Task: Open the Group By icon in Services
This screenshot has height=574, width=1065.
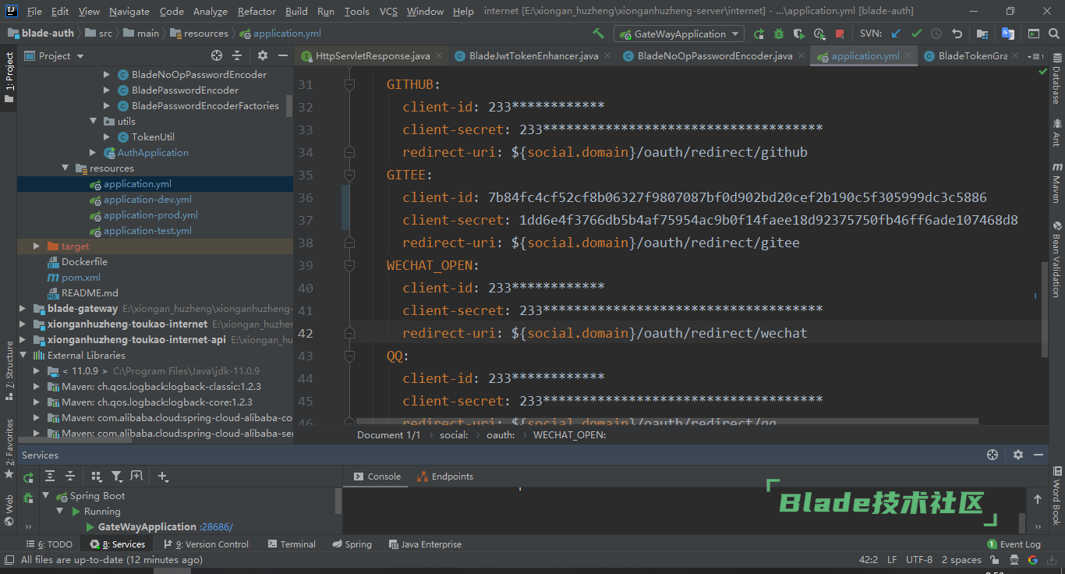Action: point(96,477)
